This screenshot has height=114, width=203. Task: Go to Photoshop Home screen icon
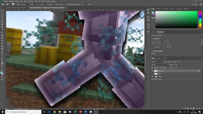point(3,4)
